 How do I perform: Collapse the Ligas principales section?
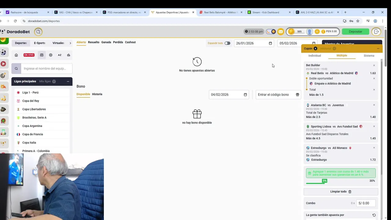(68, 81)
